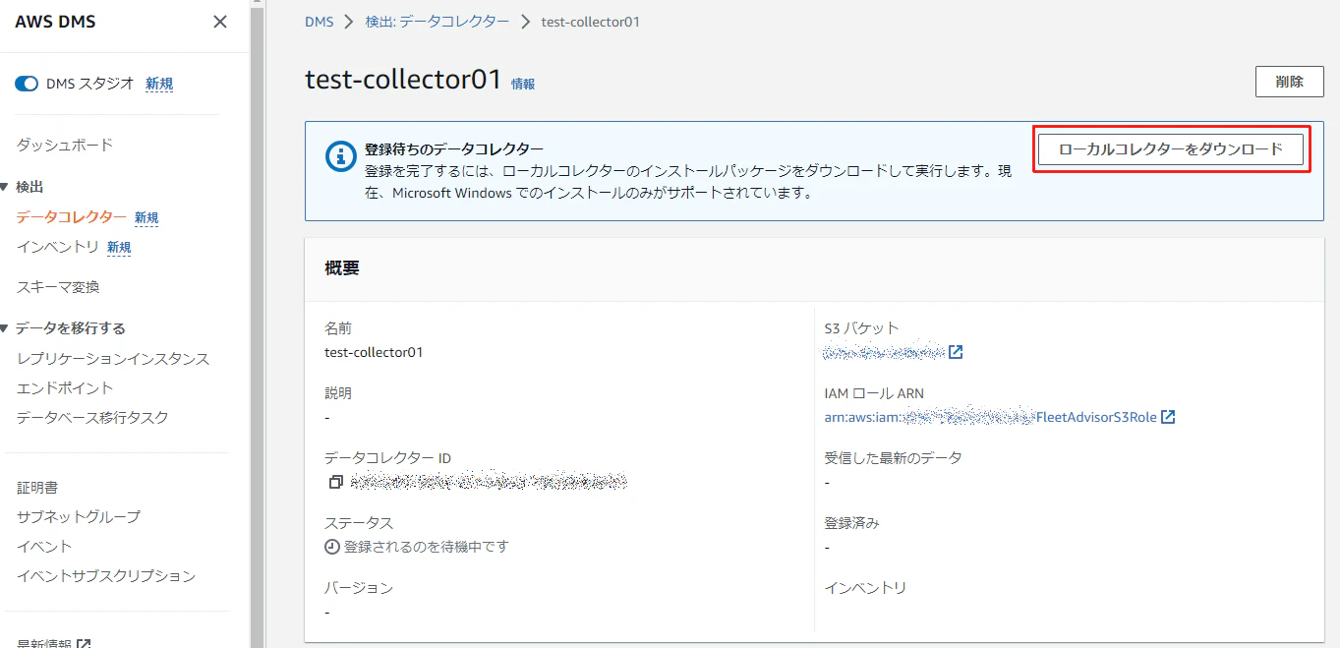The image size is (1340, 648).
Task: Open ダッシュボード in the sidebar
Action: [x=65, y=145]
